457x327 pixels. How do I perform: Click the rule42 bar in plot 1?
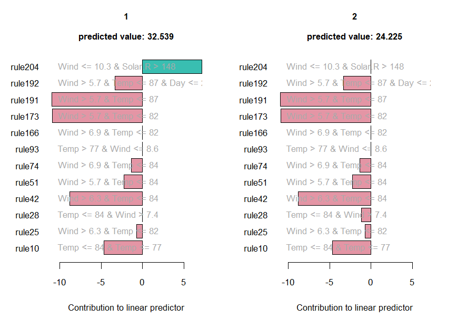(x=106, y=199)
